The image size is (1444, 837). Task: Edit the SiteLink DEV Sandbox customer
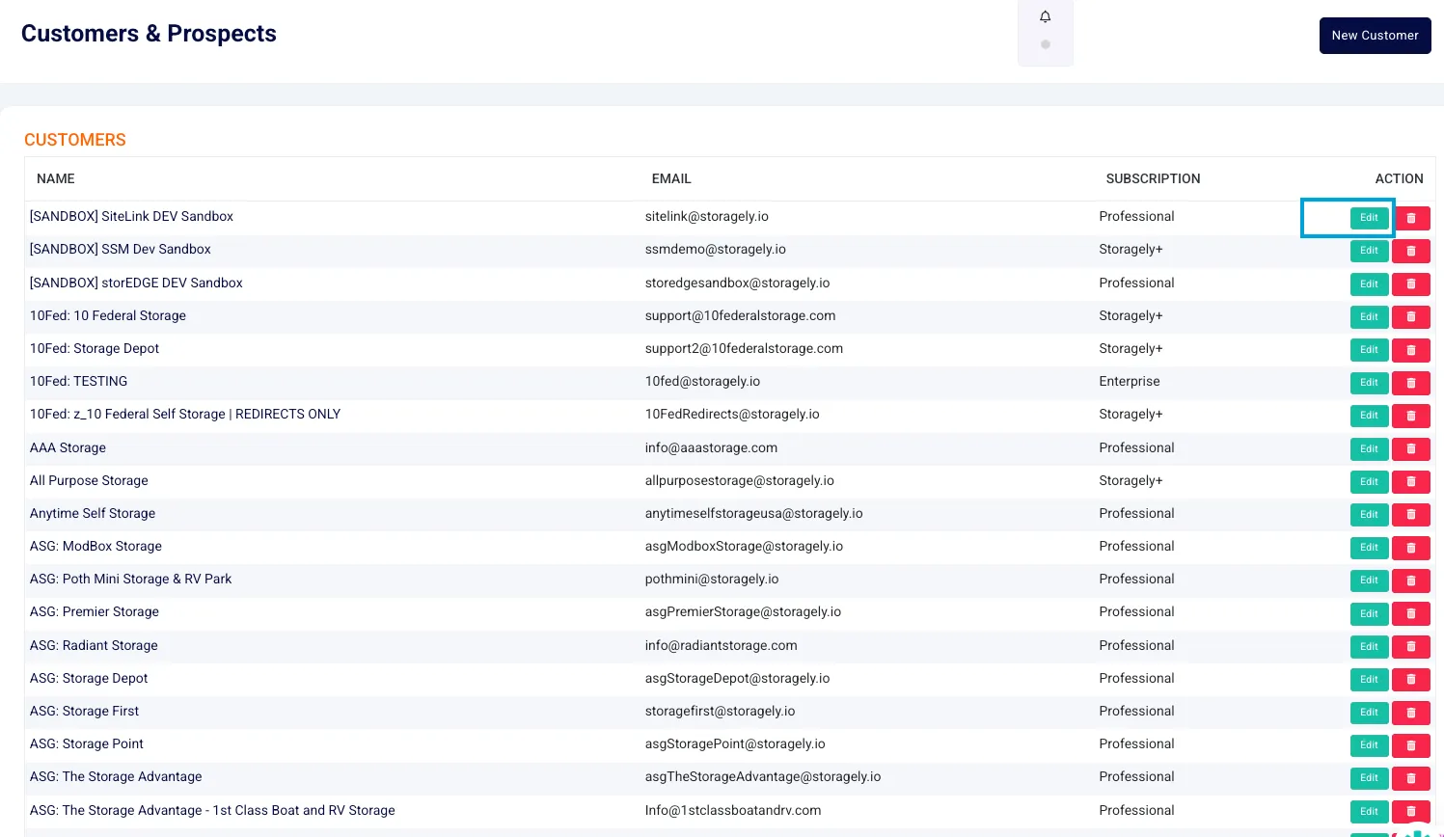[x=1369, y=218]
